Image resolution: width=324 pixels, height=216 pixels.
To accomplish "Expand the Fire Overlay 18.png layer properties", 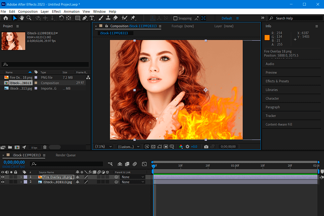I will tap(21, 177).
